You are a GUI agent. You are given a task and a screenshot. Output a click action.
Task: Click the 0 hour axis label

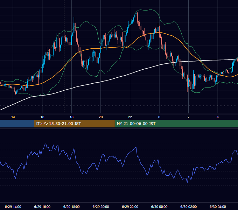(x=159, y=117)
